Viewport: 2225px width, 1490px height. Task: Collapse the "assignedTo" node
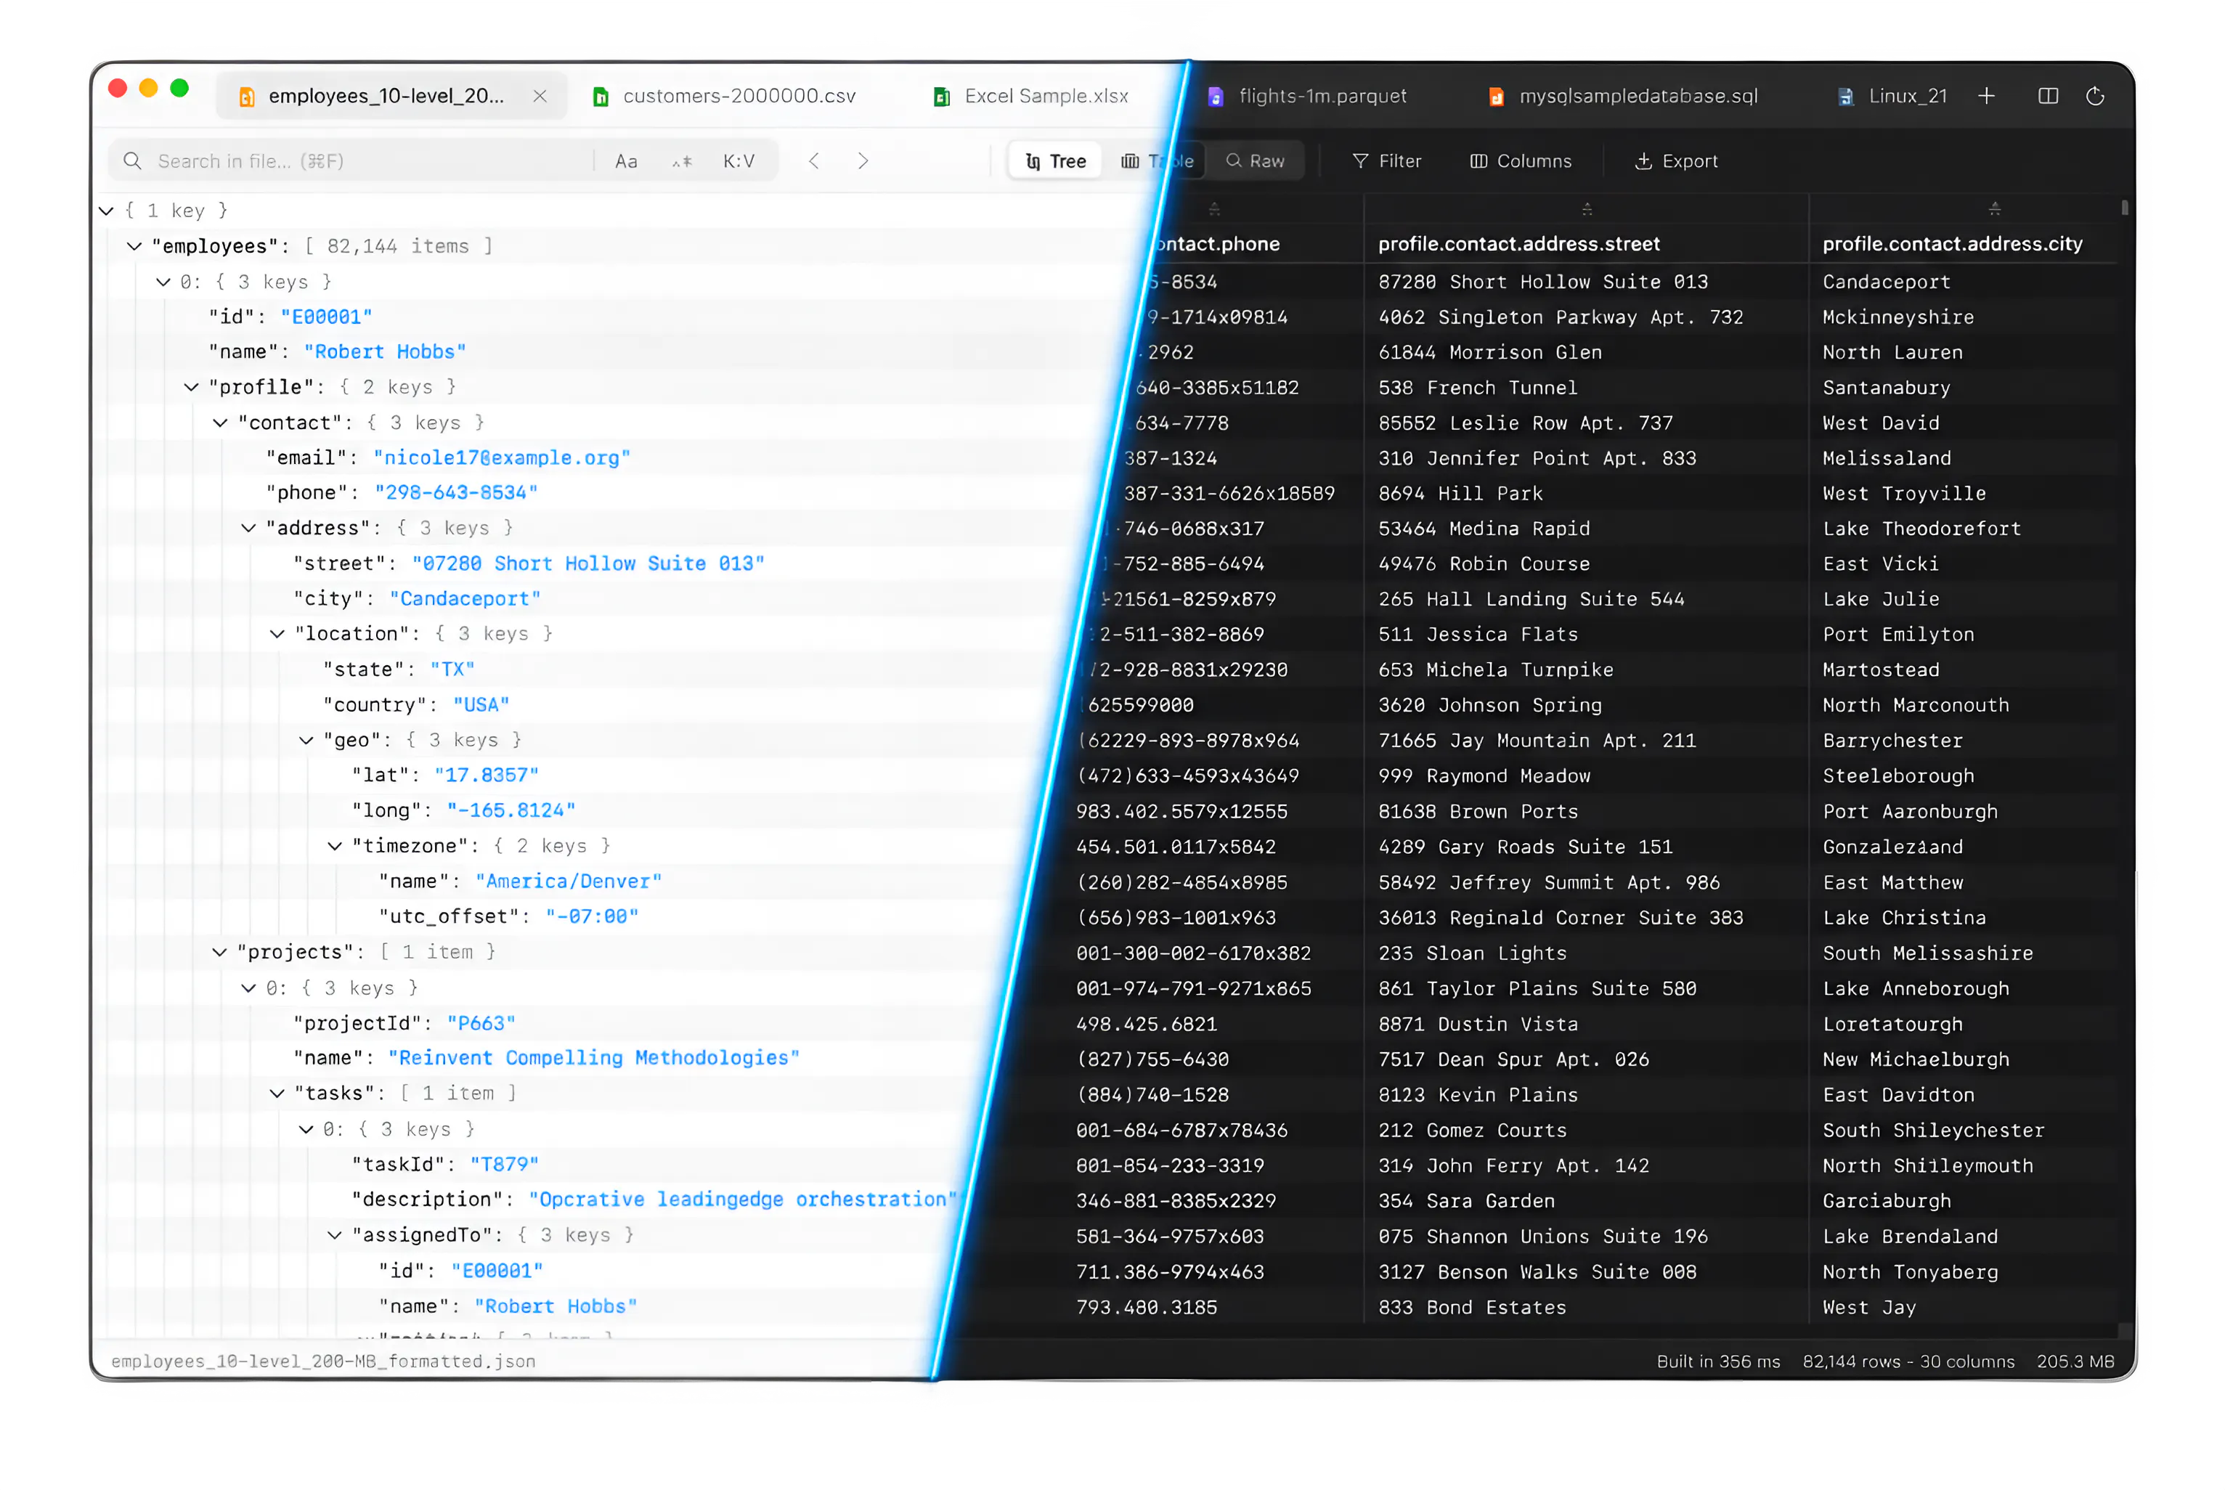(335, 1235)
